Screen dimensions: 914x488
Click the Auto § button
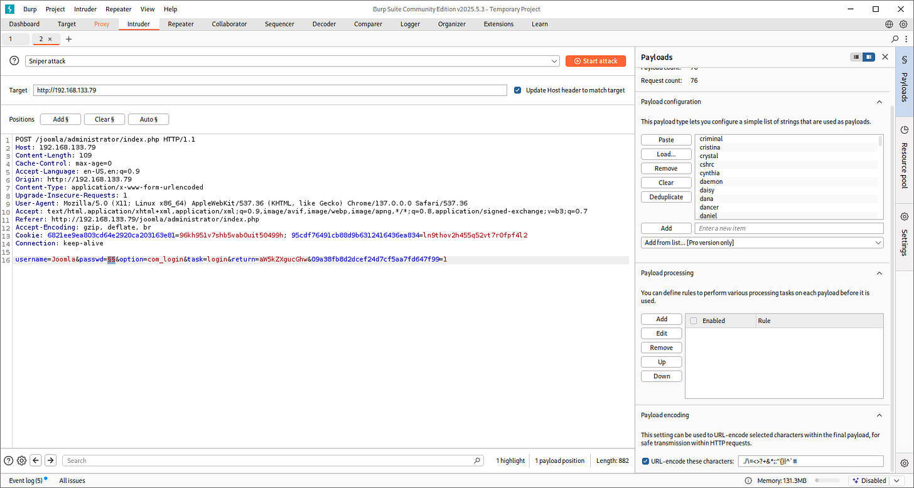[x=148, y=119]
